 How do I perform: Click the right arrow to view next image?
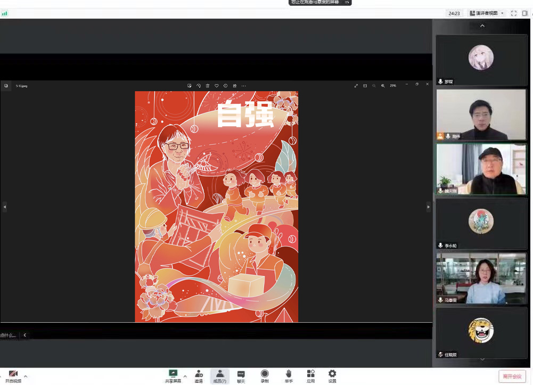(x=428, y=206)
